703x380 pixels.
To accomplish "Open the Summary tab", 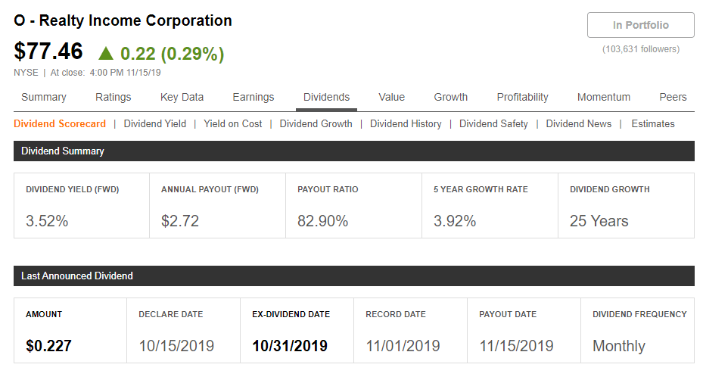I will 44,97.
